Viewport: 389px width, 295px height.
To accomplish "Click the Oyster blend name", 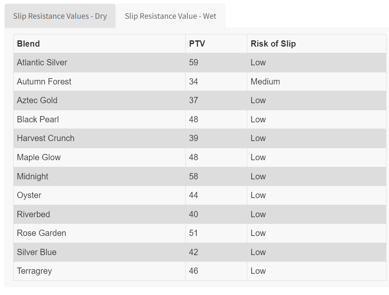I will pyautogui.click(x=29, y=195).
